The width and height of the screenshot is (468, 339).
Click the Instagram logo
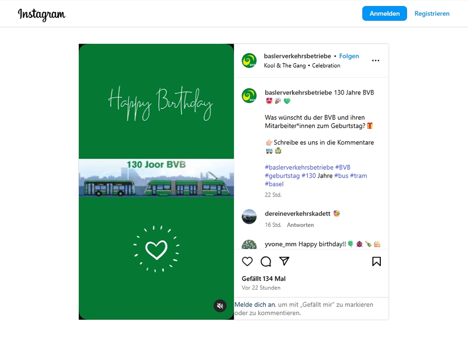point(41,14)
